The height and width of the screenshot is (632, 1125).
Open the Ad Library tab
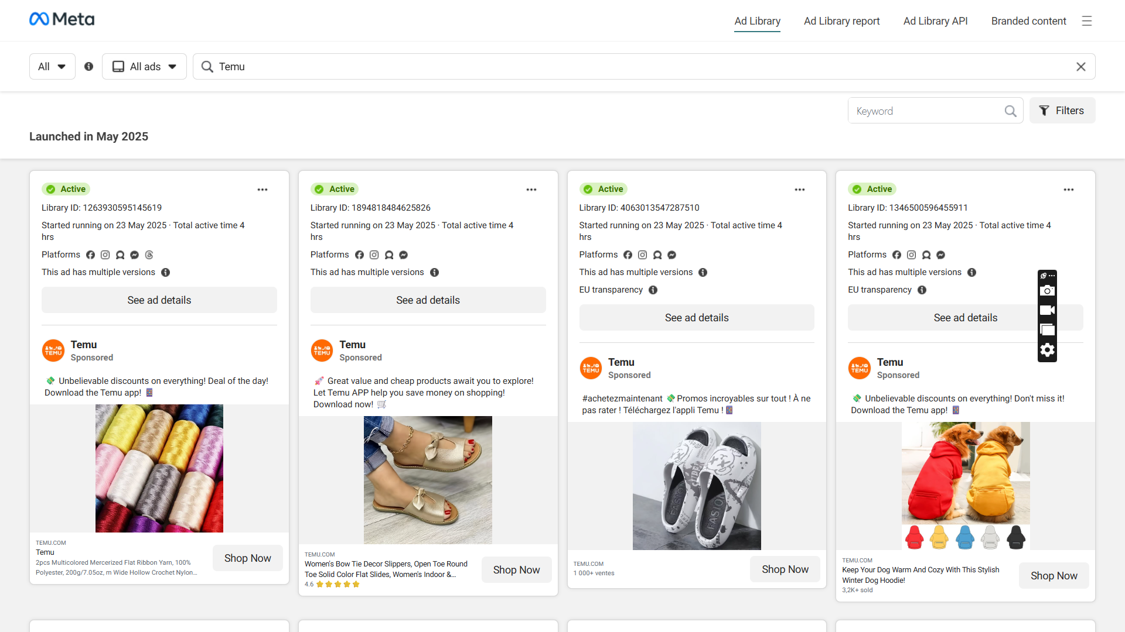(757, 21)
